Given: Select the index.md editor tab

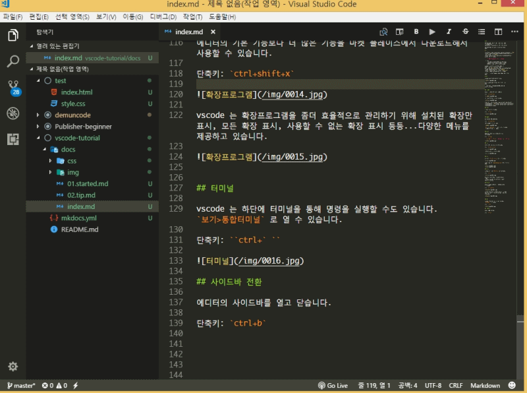Looking at the screenshot, I should click(189, 32).
